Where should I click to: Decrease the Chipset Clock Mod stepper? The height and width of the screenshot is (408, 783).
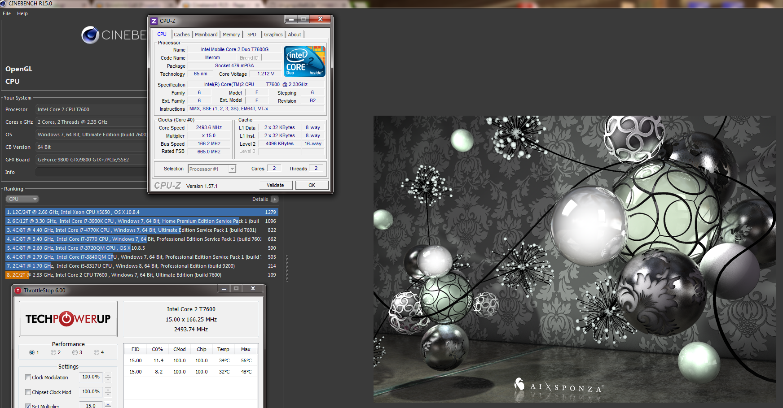tap(108, 395)
